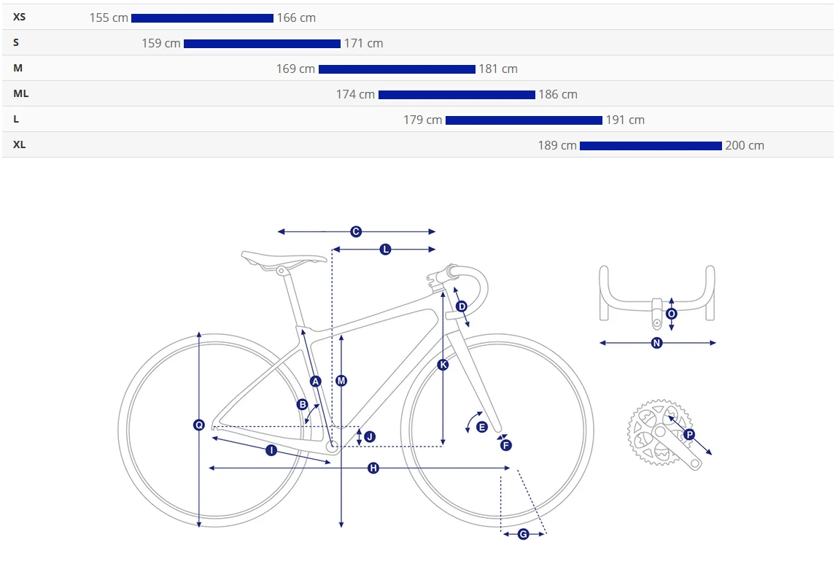Click the J bottom bracket drop marker
Screen dimensions: 838x564
coord(370,437)
